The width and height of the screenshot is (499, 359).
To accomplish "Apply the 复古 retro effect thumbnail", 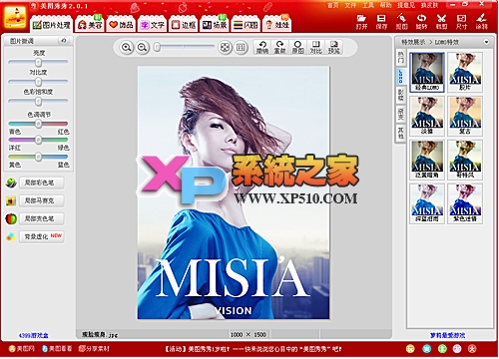I will (465, 116).
